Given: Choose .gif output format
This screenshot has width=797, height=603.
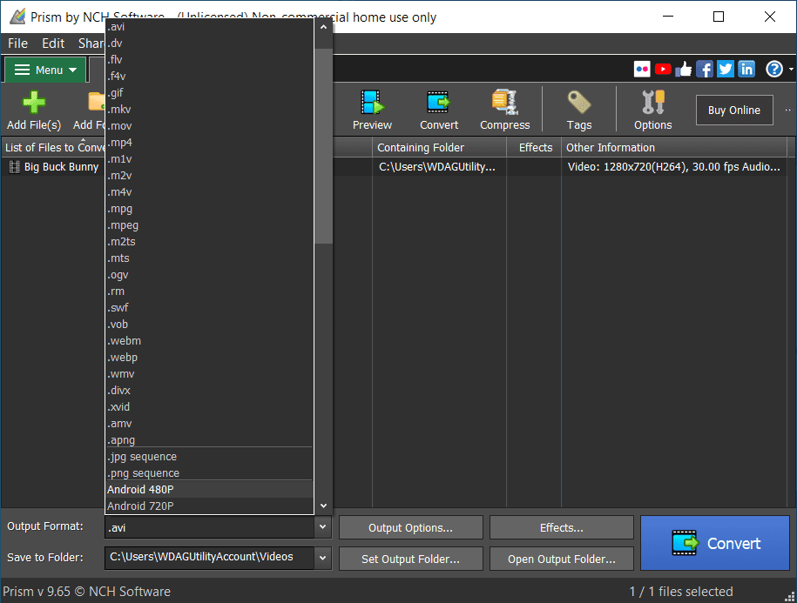Looking at the screenshot, I should [209, 93].
